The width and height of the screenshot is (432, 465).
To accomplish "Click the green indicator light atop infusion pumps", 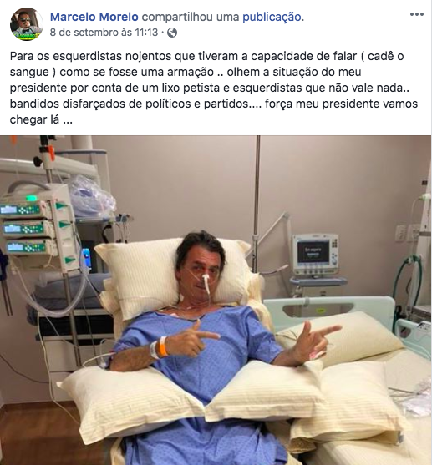I will pos(31,198).
